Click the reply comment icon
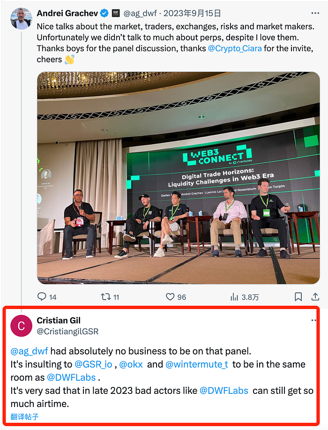The image size is (328, 430). tap(42, 297)
